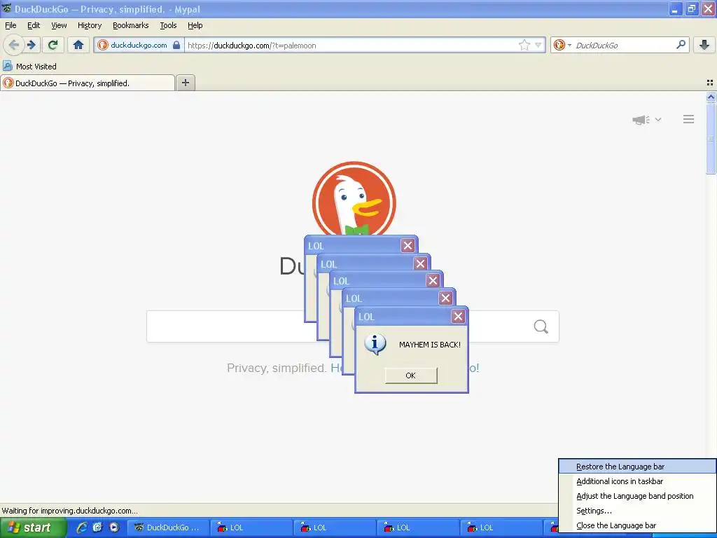This screenshot has width=717, height=538.
Task: Go back using the back arrow
Action: pos(14,45)
